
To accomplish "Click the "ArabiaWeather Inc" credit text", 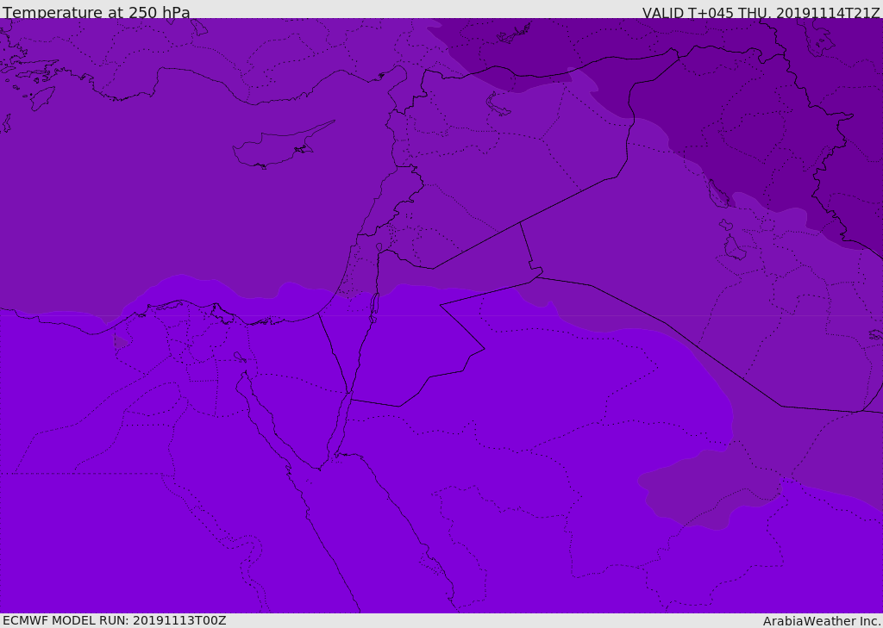I will coord(822,621).
